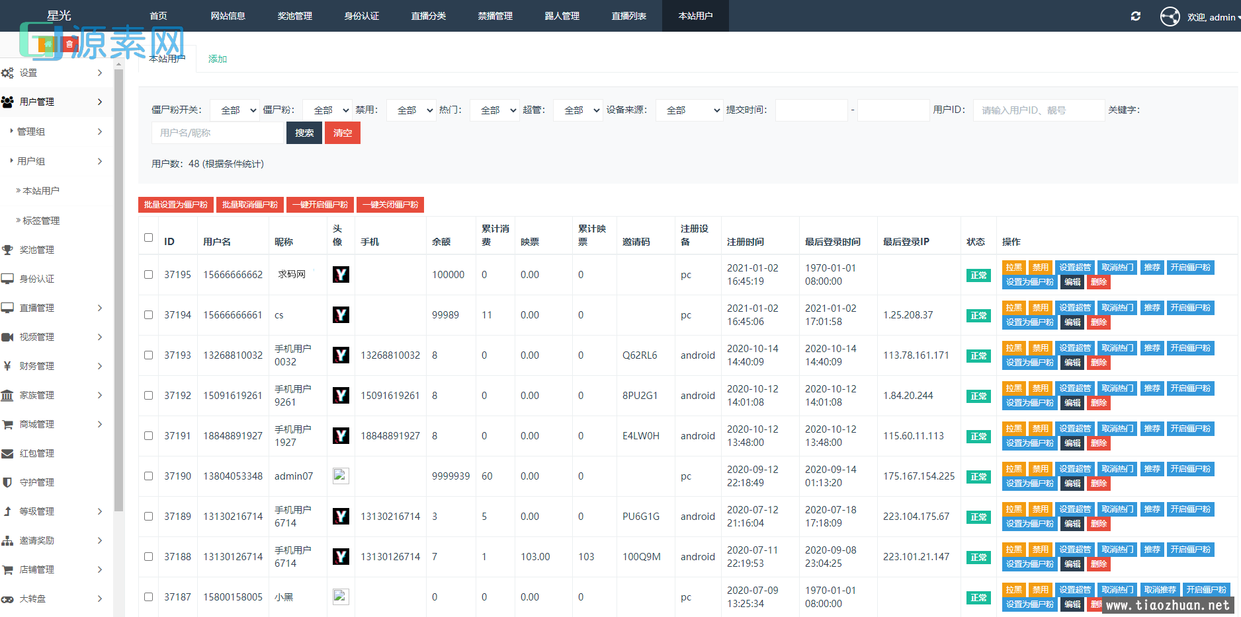Screen dimensions: 1241x617
Task: Click the 批量设置为僵尸粉 button
Action: (175, 205)
